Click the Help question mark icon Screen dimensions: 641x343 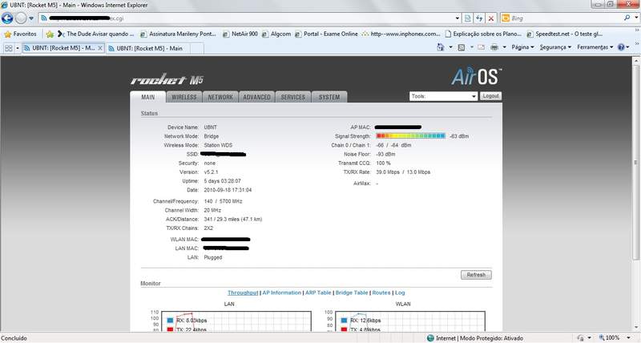621,47
